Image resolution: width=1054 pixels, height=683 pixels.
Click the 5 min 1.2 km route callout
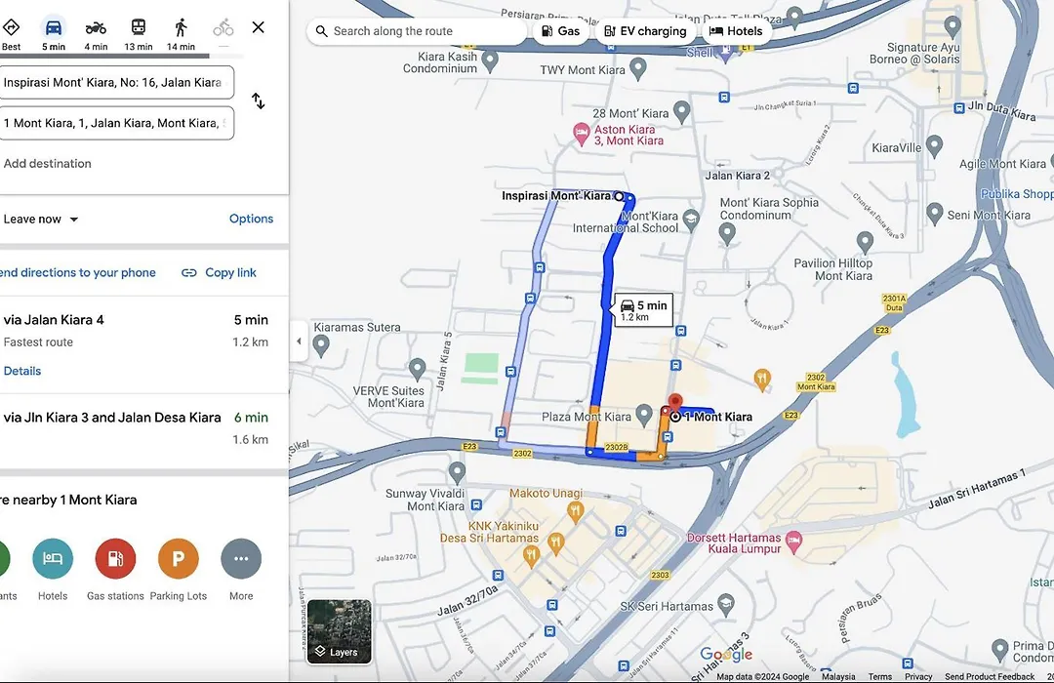tap(643, 310)
